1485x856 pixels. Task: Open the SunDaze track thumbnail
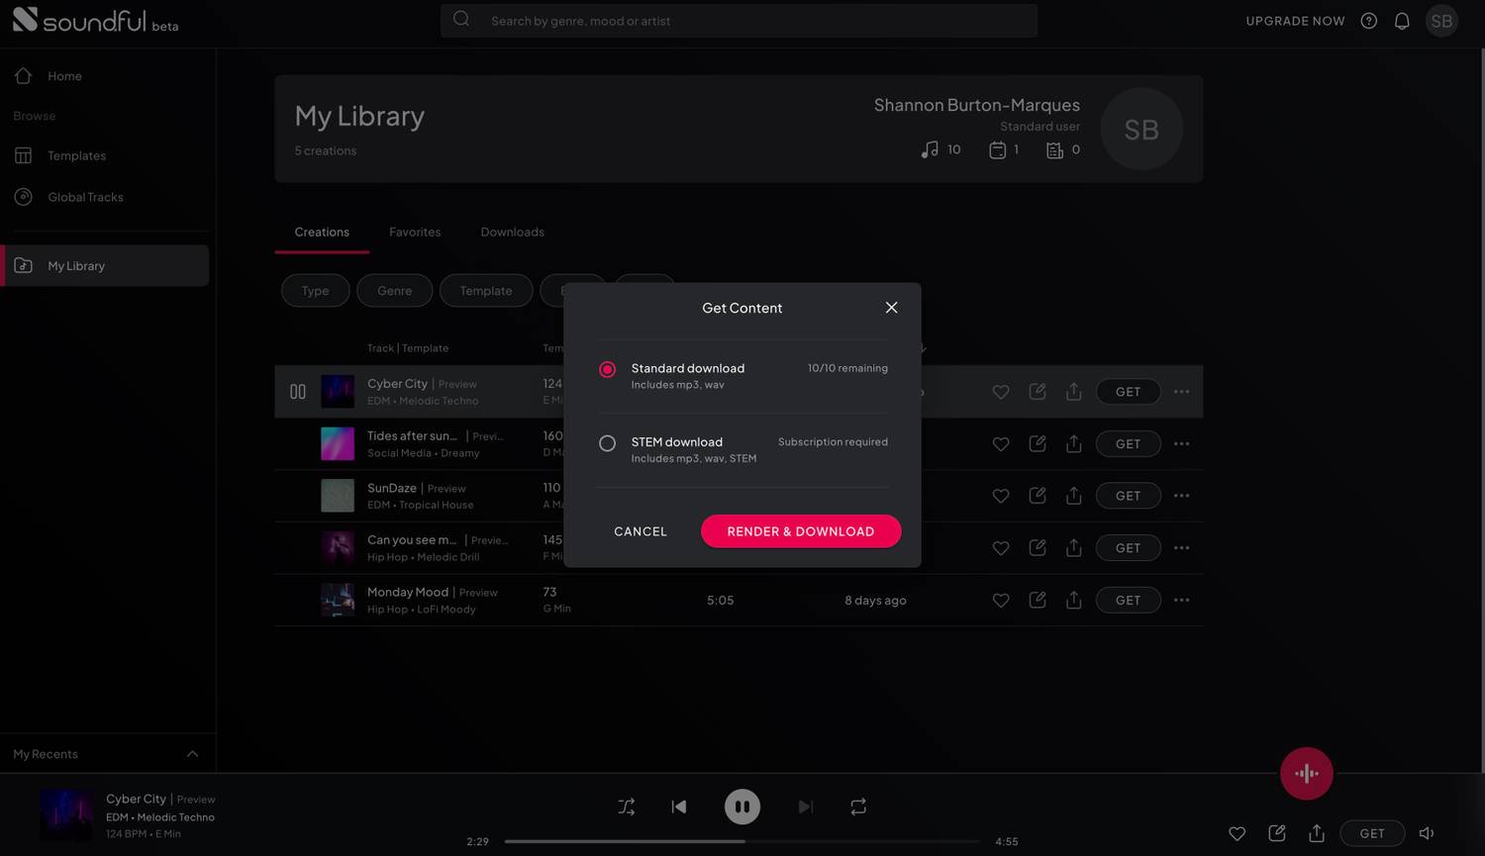coord(338,496)
